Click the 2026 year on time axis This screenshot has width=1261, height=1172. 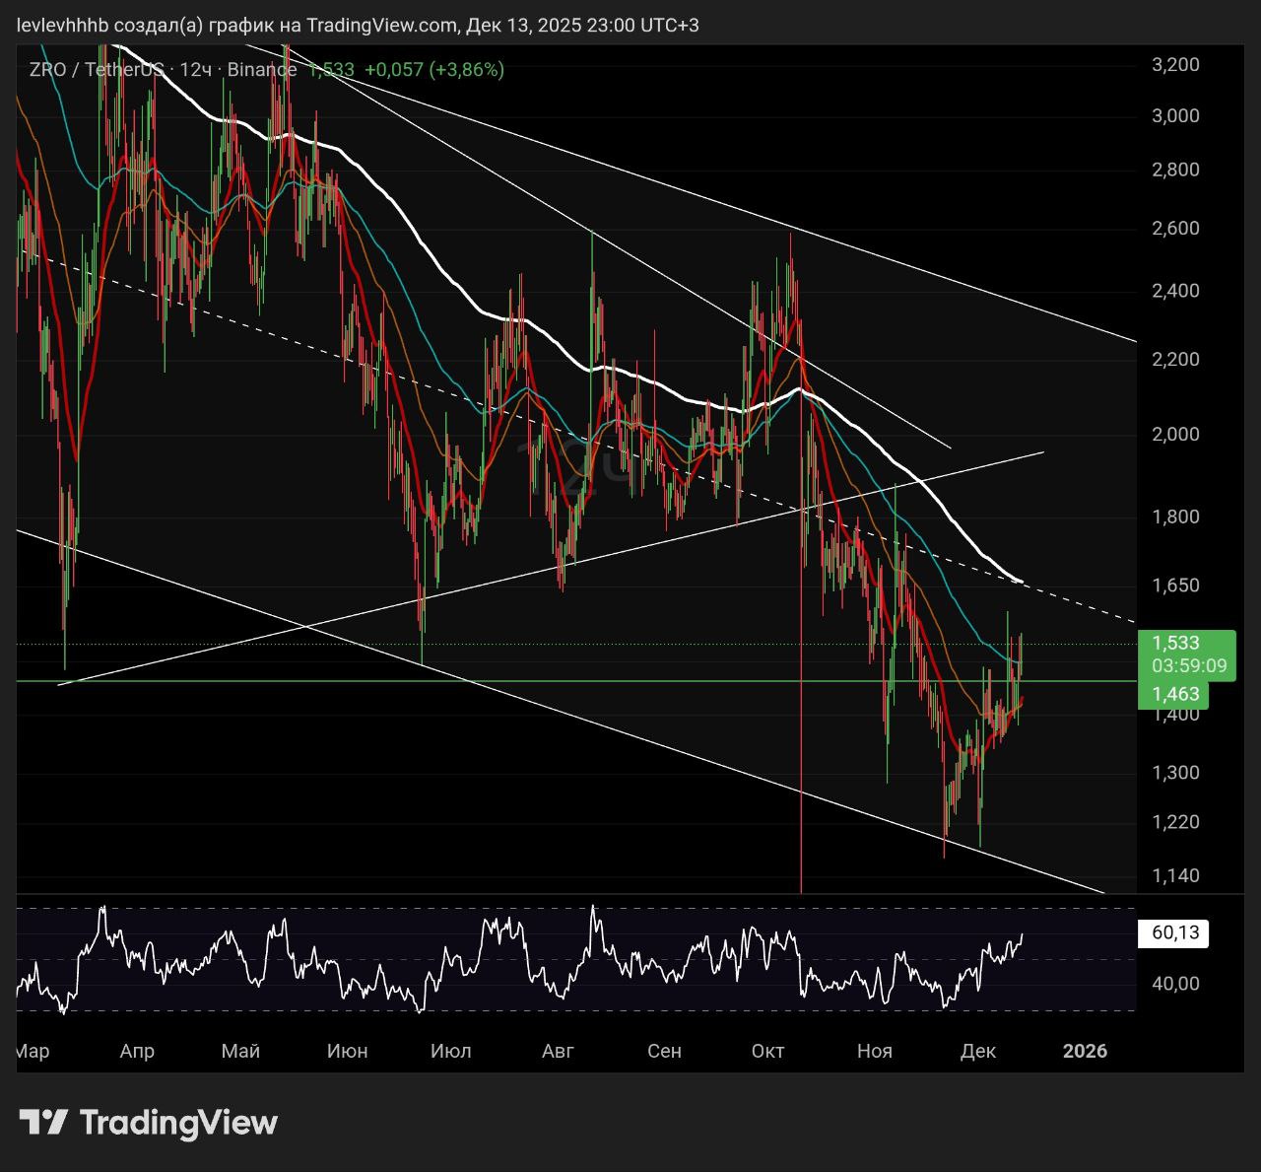(1085, 1051)
